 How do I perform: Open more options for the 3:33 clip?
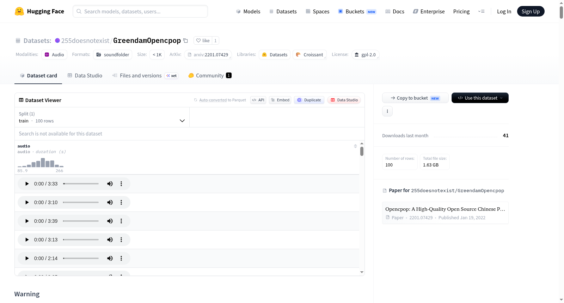[121, 184]
